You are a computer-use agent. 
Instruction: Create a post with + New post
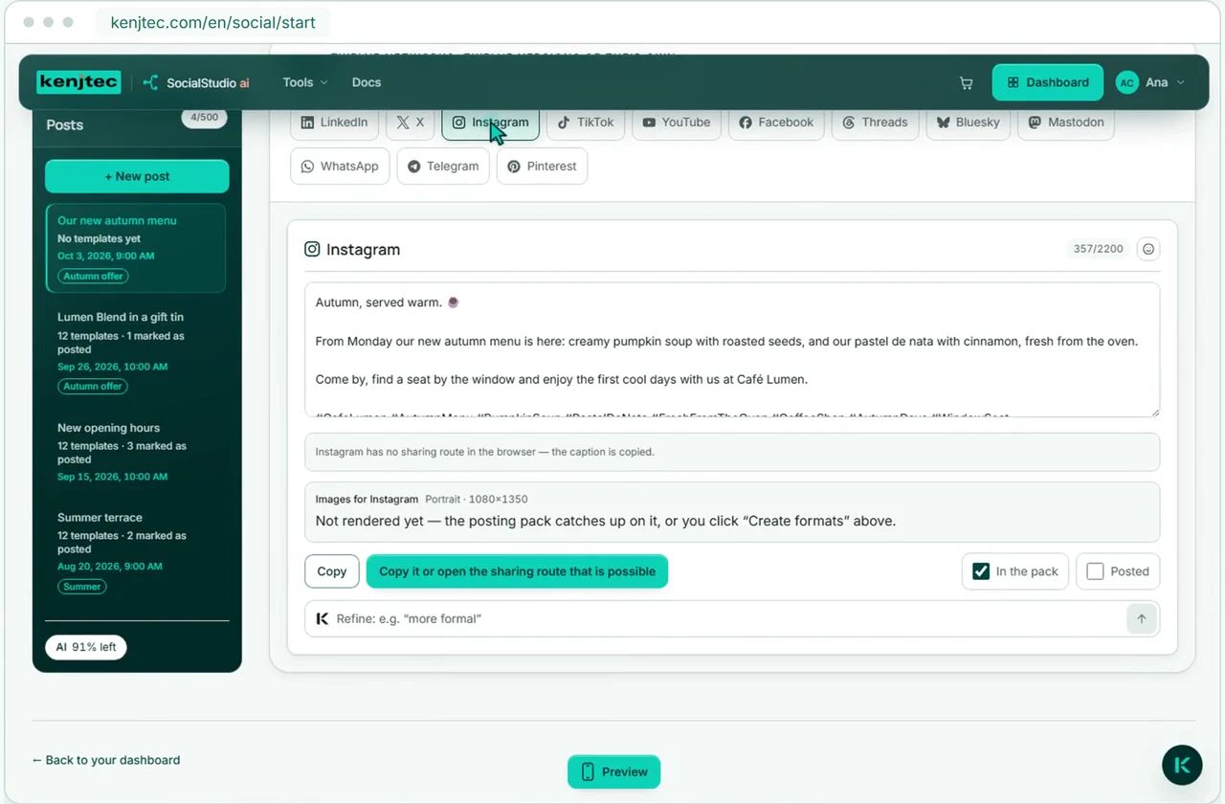(x=137, y=176)
